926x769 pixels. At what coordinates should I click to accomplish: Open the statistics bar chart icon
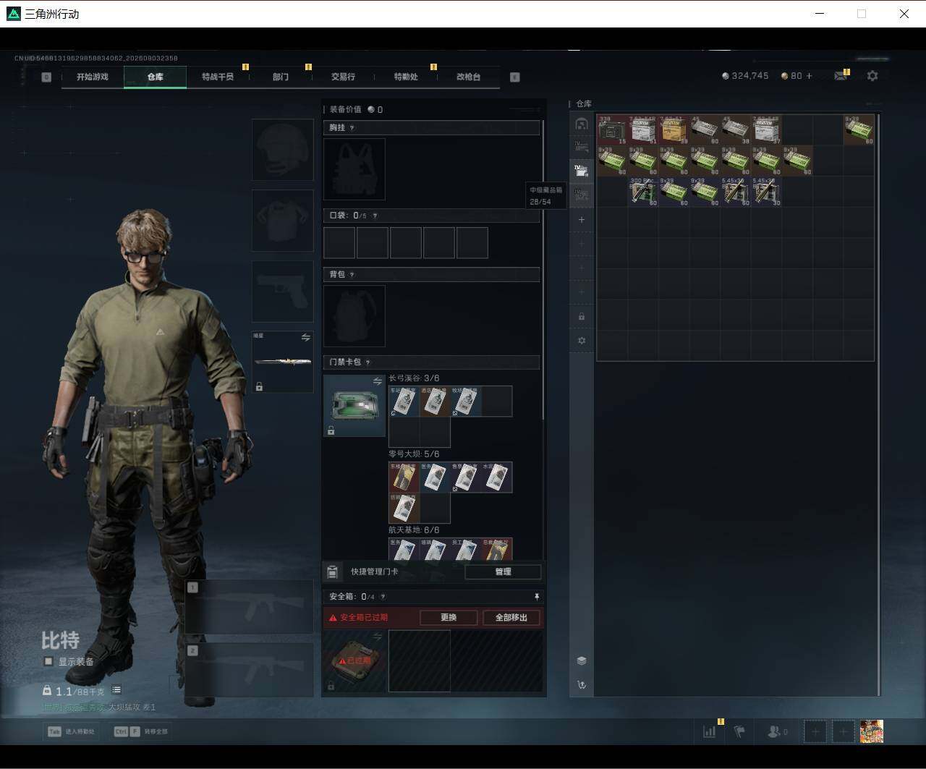pyautogui.click(x=710, y=732)
